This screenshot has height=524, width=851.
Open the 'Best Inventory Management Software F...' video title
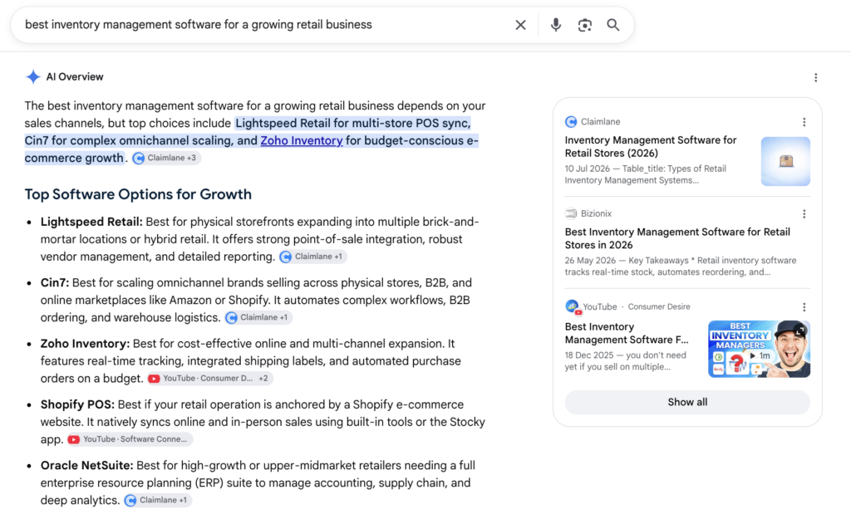tap(627, 333)
